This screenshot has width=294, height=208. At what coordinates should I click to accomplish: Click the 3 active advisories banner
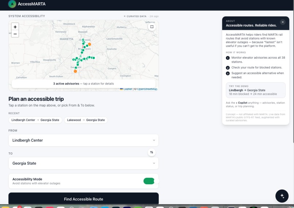pyautogui.click(x=84, y=84)
